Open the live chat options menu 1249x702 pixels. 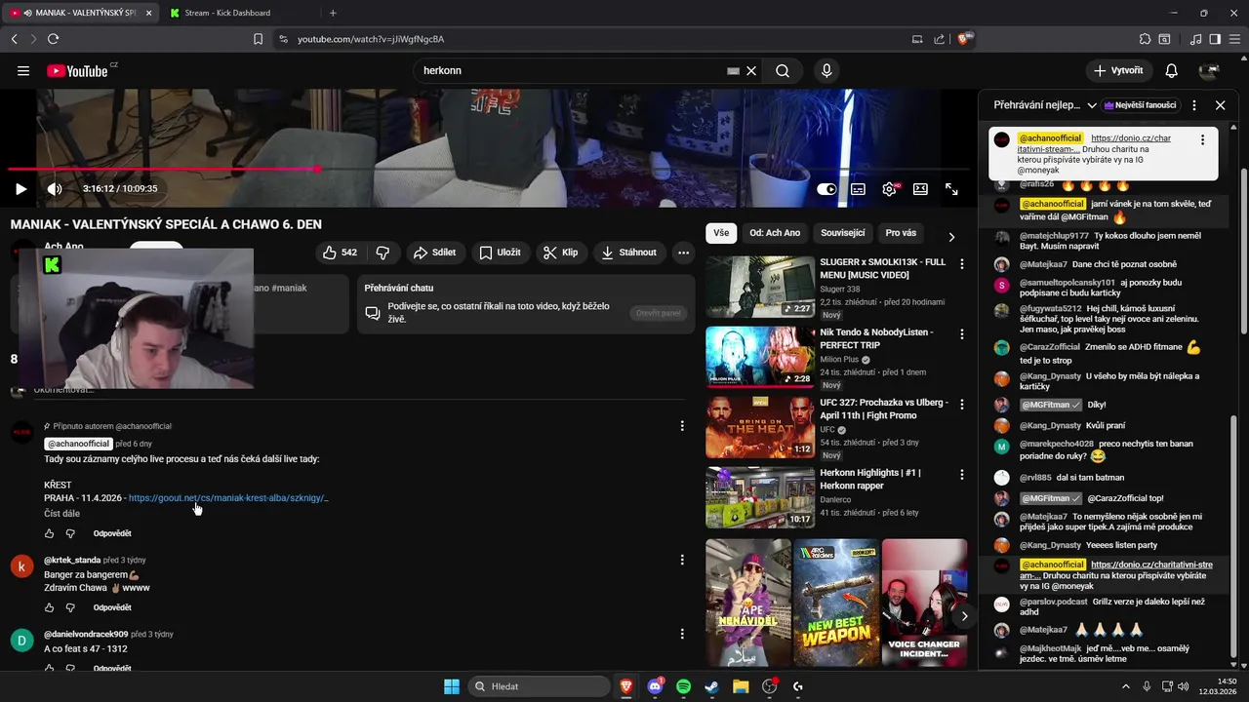(x=1194, y=105)
